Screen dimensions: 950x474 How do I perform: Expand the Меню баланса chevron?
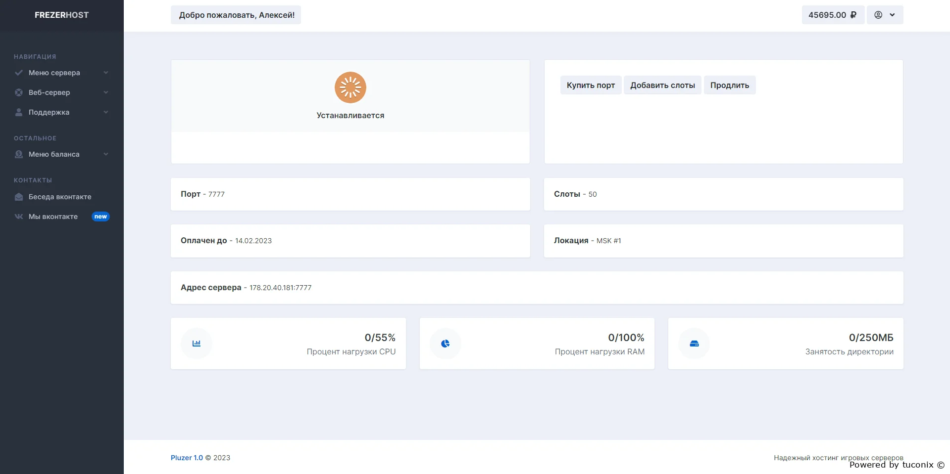106,154
